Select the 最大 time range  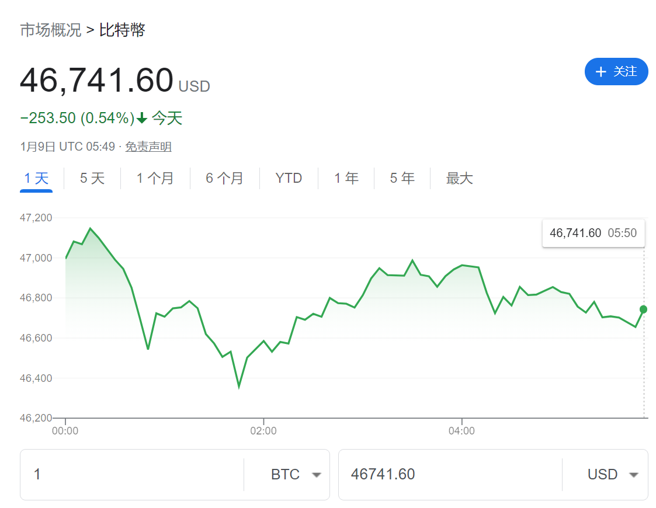(x=459, y=178)
